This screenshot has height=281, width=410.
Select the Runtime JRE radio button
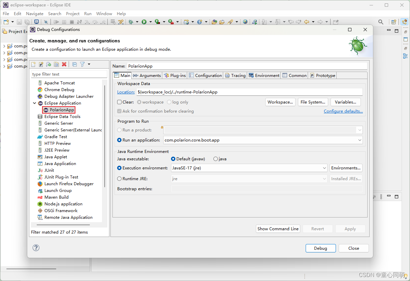tap(119, 178)
